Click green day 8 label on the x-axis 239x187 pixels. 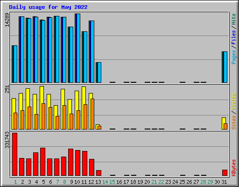(64, 182)
